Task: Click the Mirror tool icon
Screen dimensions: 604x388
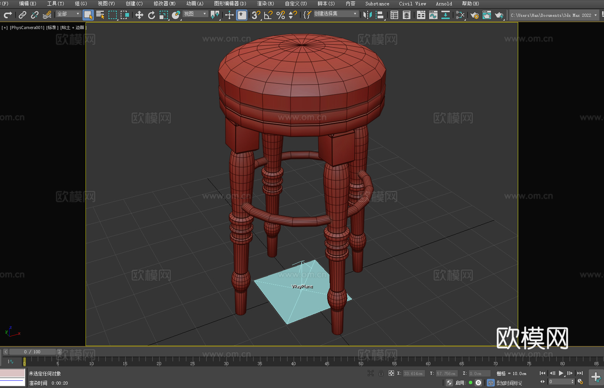Action: (368, 15)
